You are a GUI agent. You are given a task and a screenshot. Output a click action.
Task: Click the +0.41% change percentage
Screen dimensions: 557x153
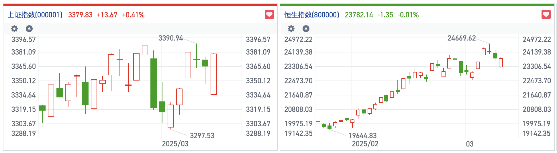pyautogui.click(x=133, y=15)
